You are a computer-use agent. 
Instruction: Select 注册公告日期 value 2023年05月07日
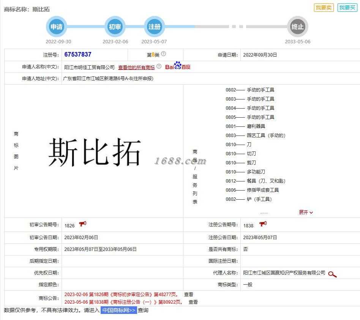[x=260, y=238]
